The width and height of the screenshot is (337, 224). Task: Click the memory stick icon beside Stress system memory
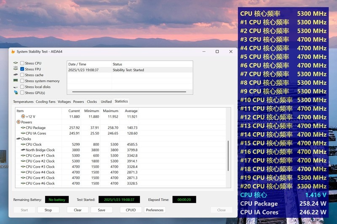pos(16,81)
